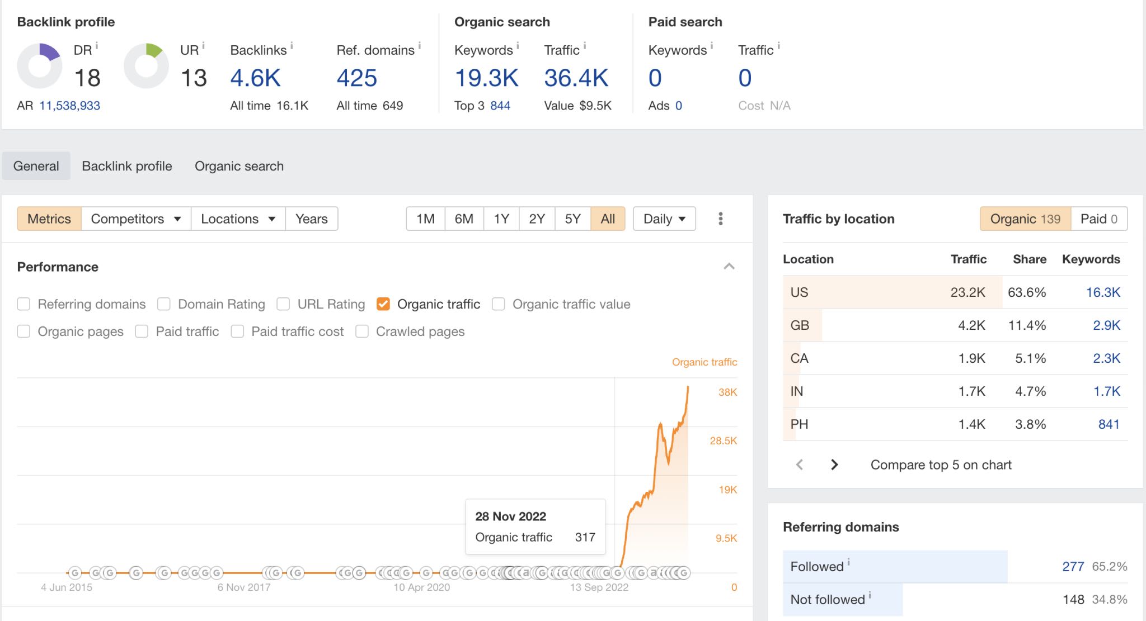Open the three-dot chart options menu
This screenshot has height=621, width=1146.
[x=720, y=219]
